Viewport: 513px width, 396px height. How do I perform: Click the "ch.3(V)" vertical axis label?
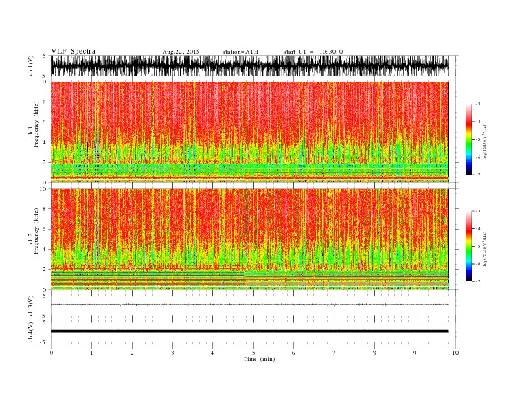click(x=30, y=306)
